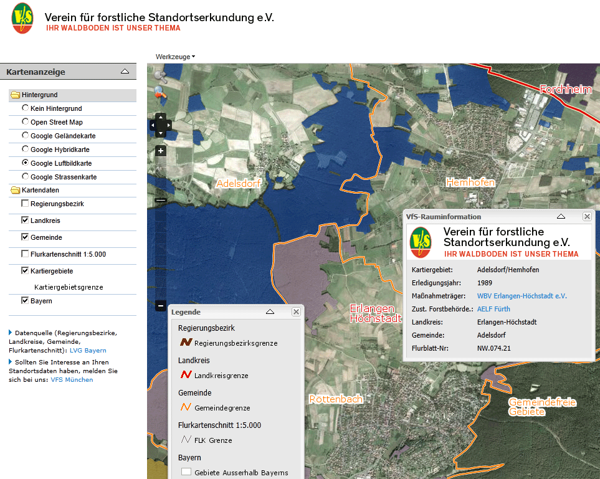Viewport: 600px width, 479px height.
Task: Pan the map left with the arrow control
Action: click(x=153, y=125)
